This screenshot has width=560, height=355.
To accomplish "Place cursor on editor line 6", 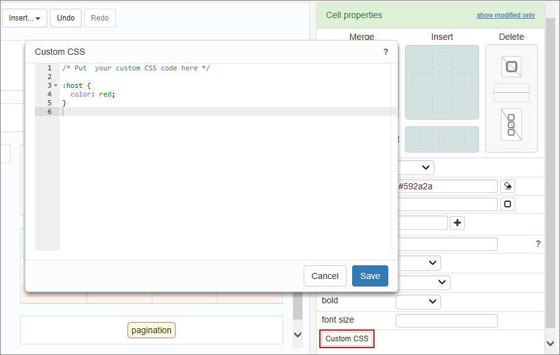I will [x=228, y=111].
